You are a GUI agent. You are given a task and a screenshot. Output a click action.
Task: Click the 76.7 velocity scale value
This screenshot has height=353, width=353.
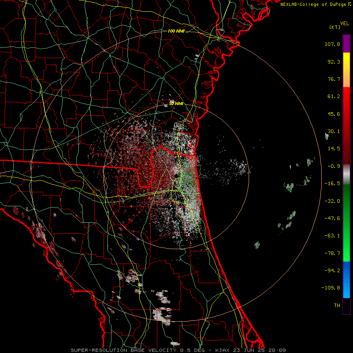[334, 79]
